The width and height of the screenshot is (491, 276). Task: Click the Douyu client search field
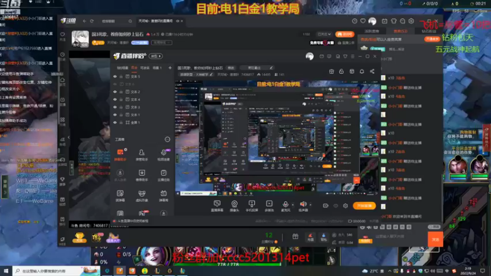pyautogui.click(x=117, y=21)
